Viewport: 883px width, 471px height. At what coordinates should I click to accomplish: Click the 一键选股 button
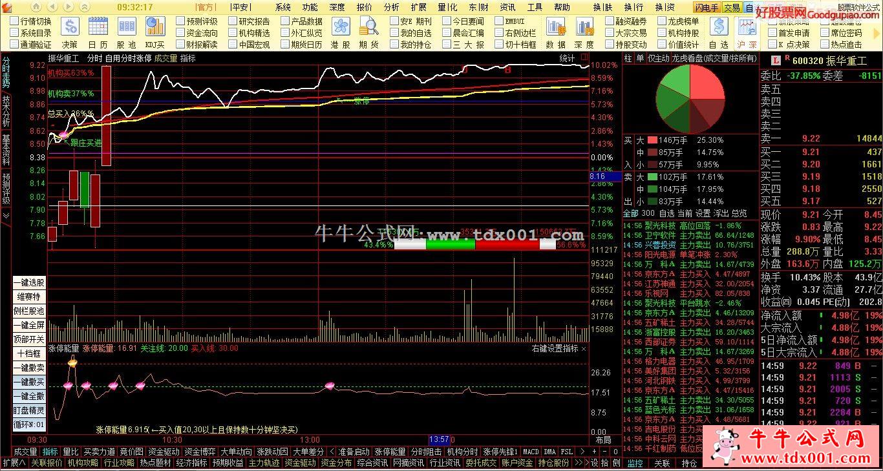pos(30,282)
